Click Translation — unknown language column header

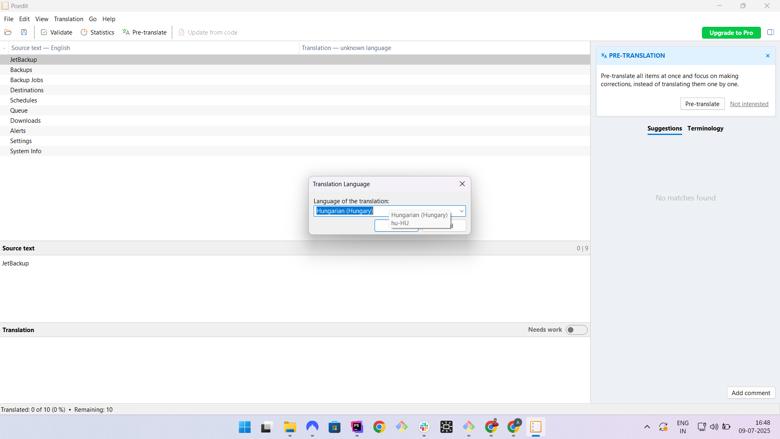[445, 48]
